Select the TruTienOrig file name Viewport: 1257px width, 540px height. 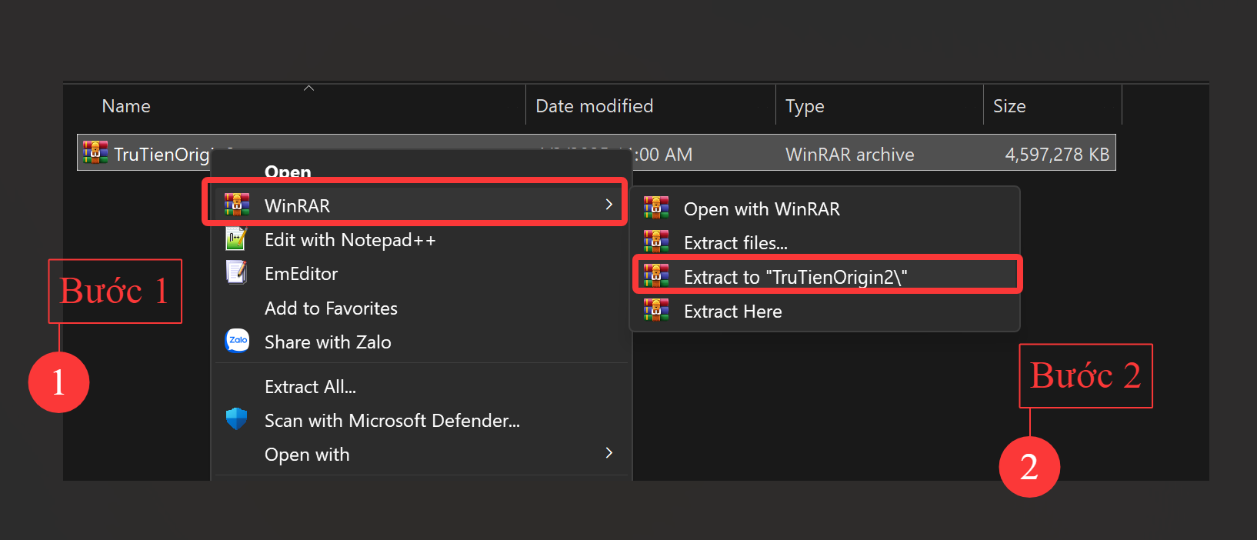tap(162, 155)
